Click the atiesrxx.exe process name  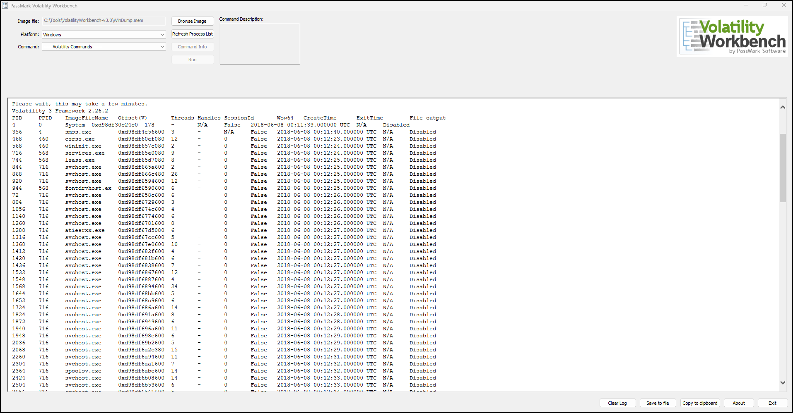click(85, 230)
